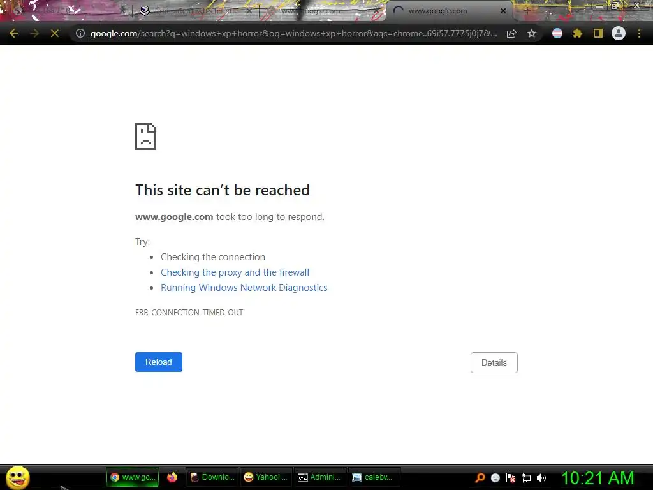Screen dimensions: 653x490
Task: Open Running Windows Network Diagnostics link
Action: pyautogui.click(x=244, y=288)
